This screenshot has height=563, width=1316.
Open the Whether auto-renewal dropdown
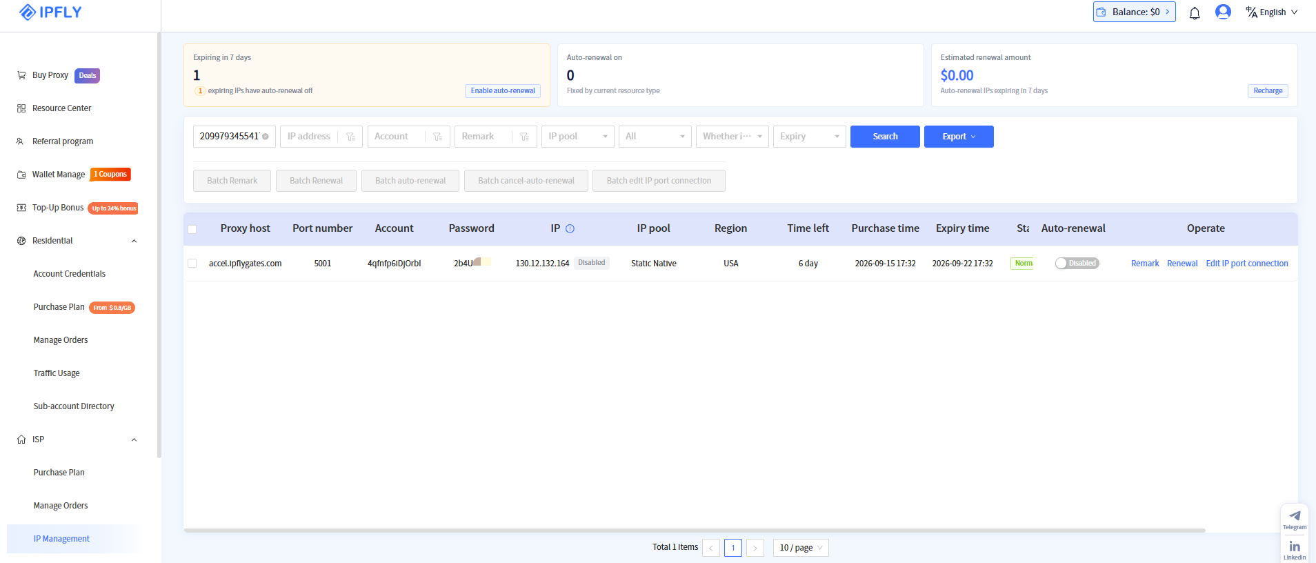732,137
